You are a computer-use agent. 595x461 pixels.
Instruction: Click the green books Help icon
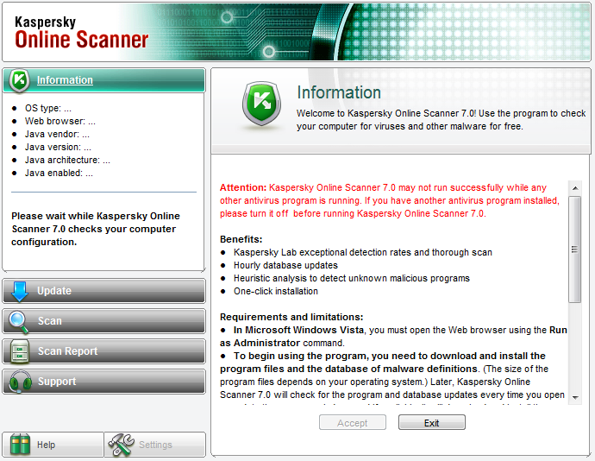pyautogui.click(x=20, y=444)
